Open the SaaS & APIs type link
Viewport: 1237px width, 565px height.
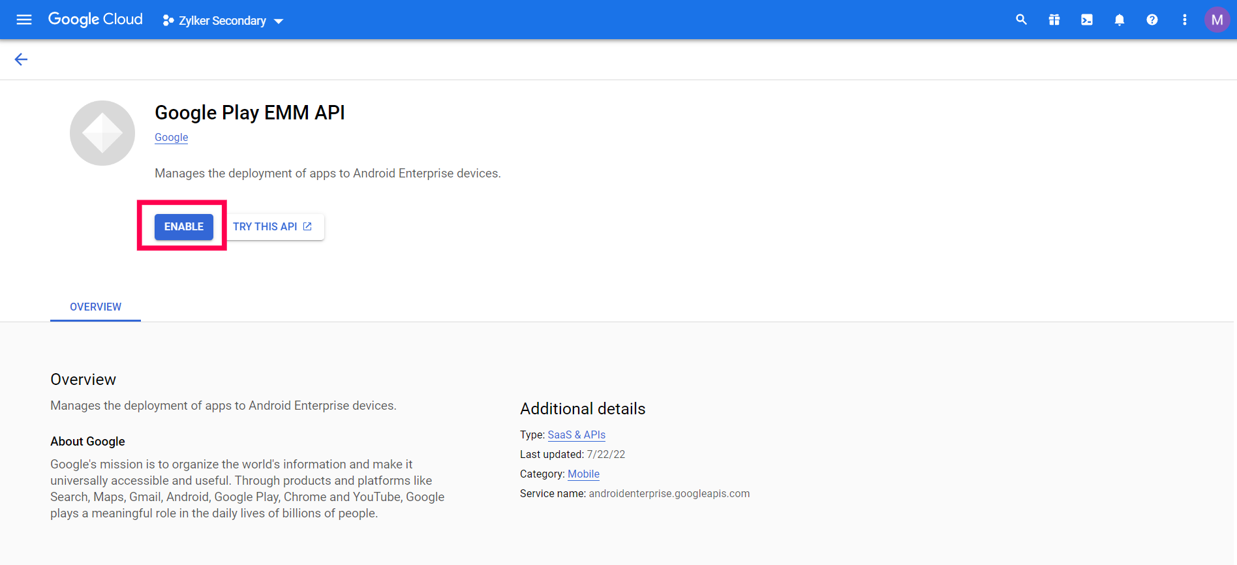(x=577, y=435)
